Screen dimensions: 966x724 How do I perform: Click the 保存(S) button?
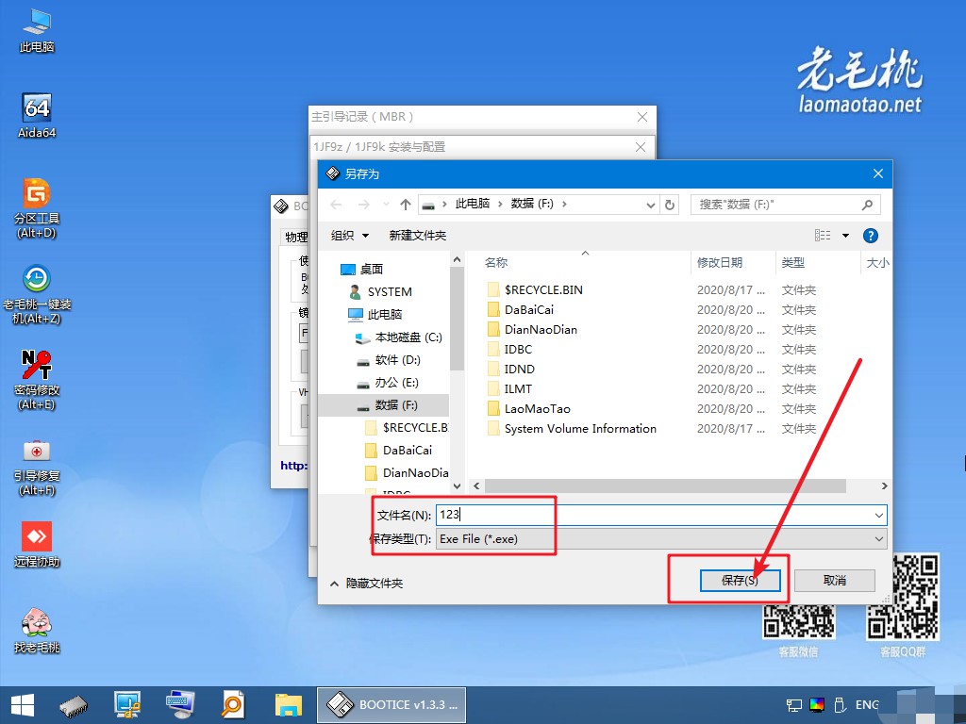[740, 581]
